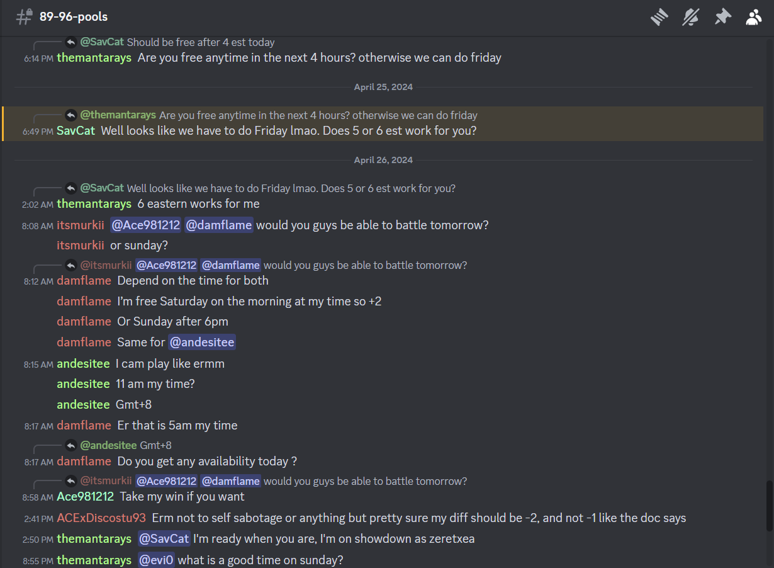Click @Ace981212 mention in itsmurkii's message
The image size is (774, 568).
point(145,225)
